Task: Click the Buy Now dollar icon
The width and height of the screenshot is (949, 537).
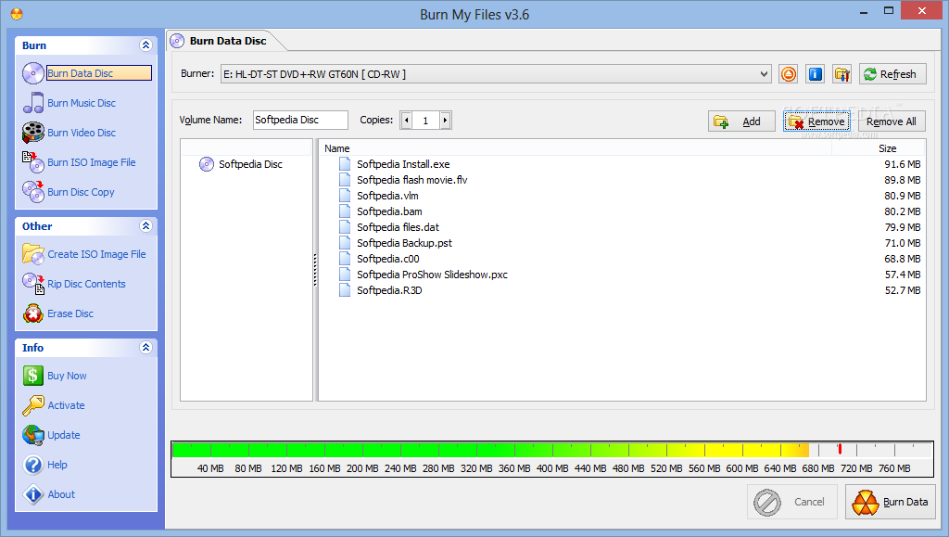Action: (x=33, y=376)
